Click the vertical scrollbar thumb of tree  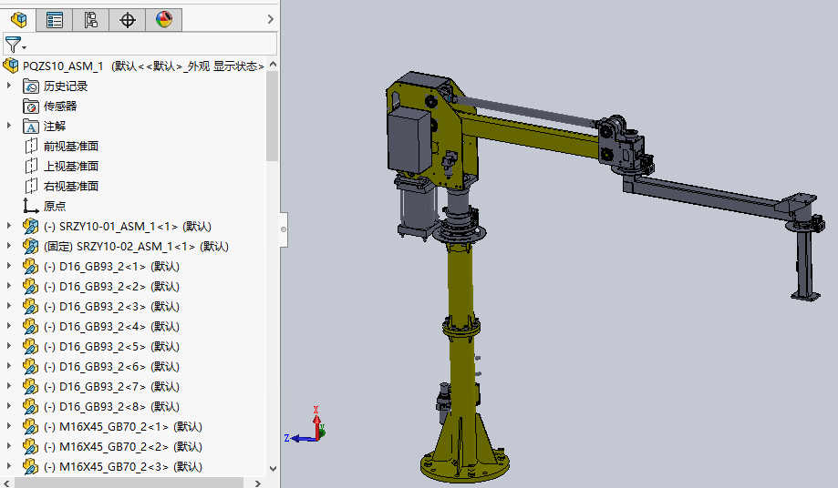273,116
